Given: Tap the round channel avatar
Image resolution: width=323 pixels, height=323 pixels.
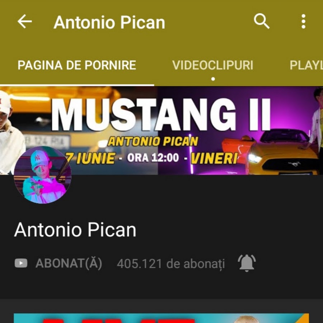Looking at the screenshot, I should (x=43, y=175).
